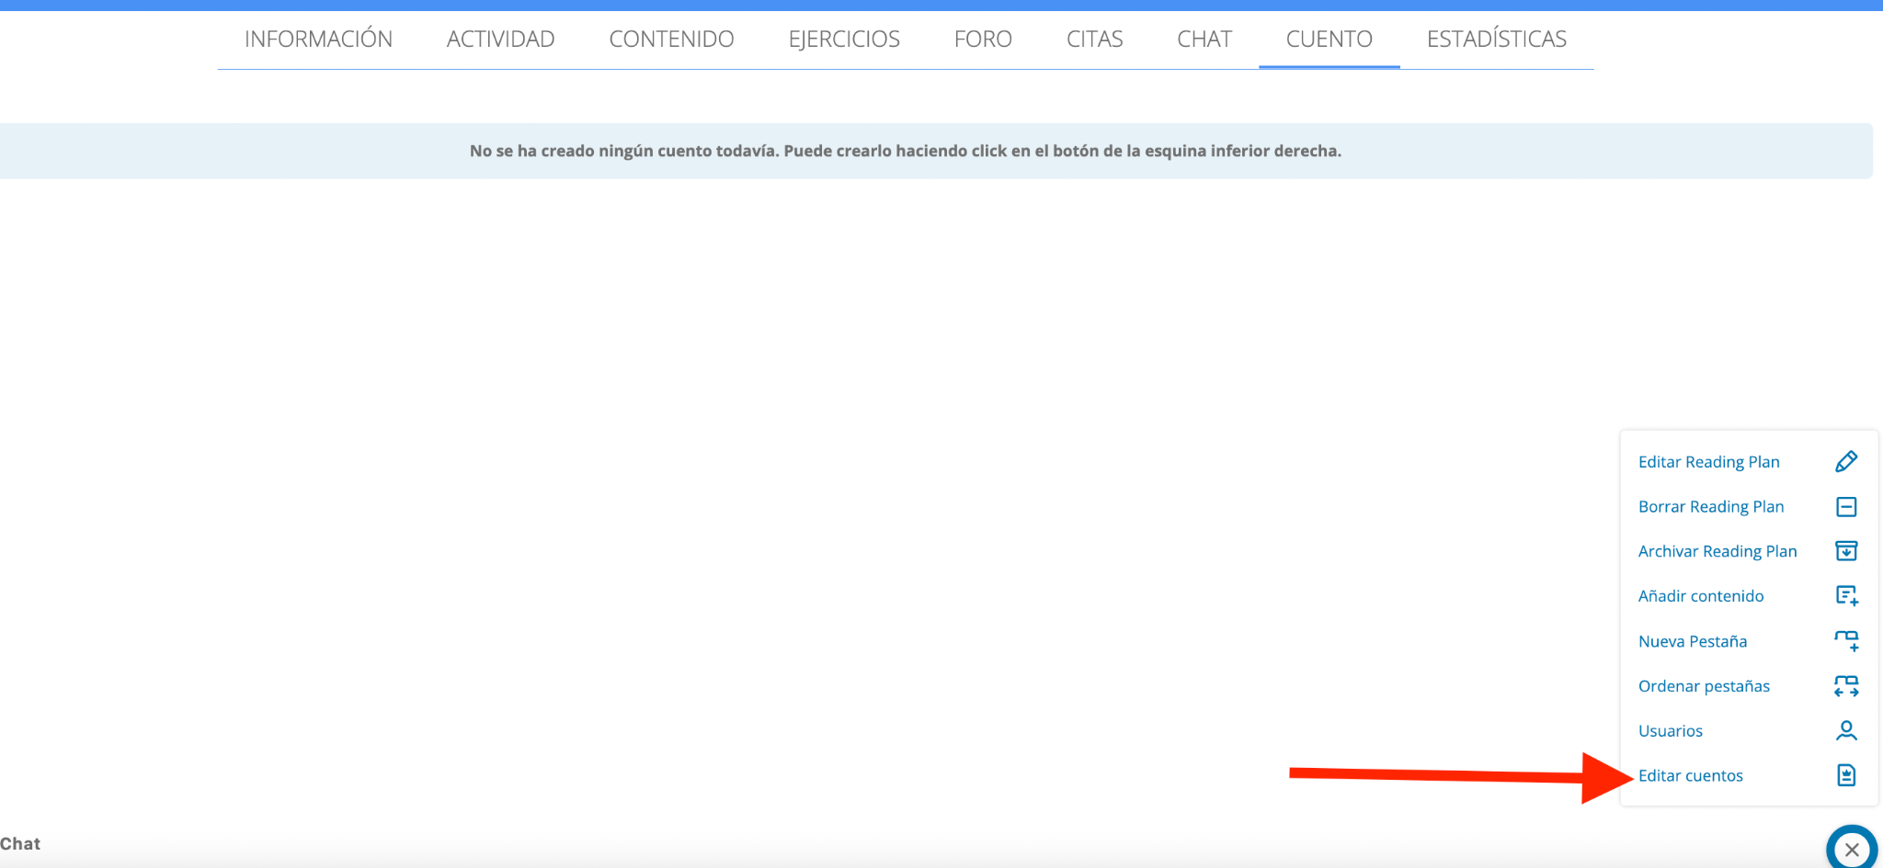Switch to the CITAS tab

coord(1094,39)
